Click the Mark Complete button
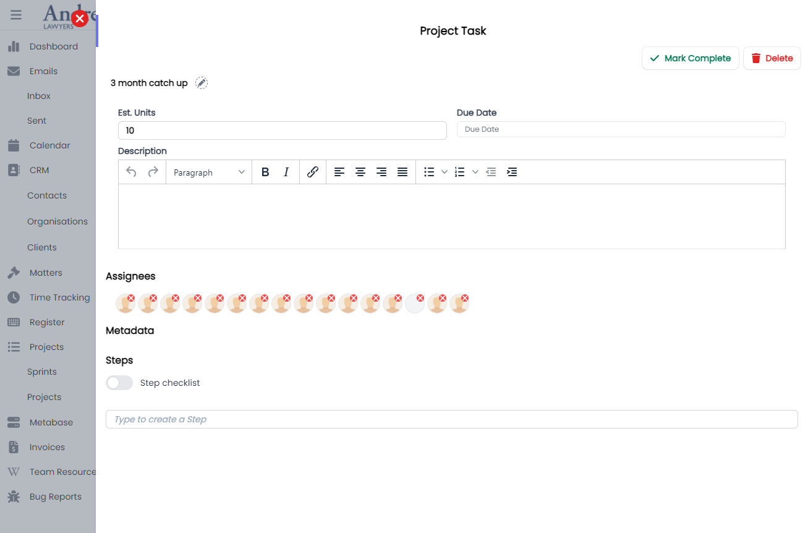The image size is (808, 533). (x=690, y=58)
